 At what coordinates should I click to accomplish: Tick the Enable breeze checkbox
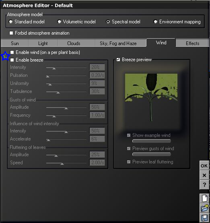[12, 60]
